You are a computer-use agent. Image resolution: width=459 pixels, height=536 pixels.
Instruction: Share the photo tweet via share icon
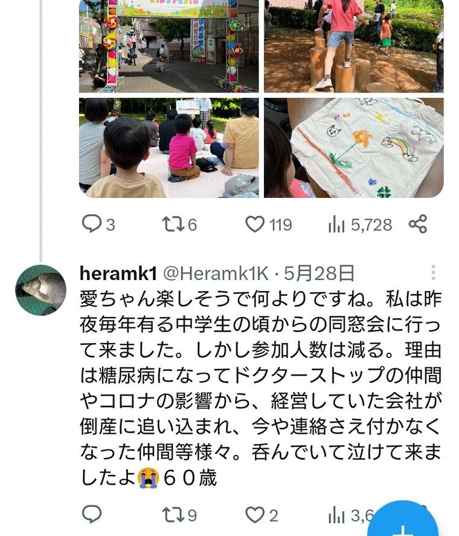pyautogui.click(x=418, y=224)
